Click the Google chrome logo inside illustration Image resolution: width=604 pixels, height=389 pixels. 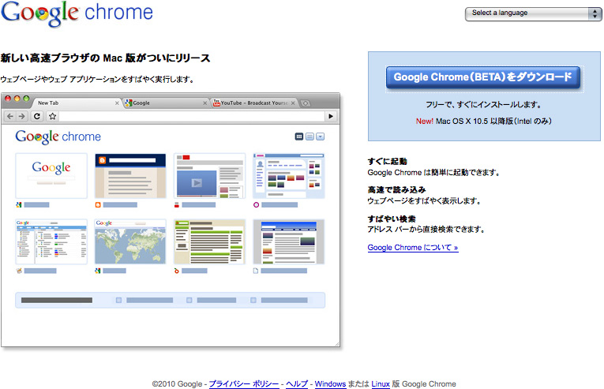[58, 137]
